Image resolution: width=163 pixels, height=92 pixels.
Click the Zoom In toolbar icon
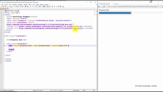[x=30, y=6]
